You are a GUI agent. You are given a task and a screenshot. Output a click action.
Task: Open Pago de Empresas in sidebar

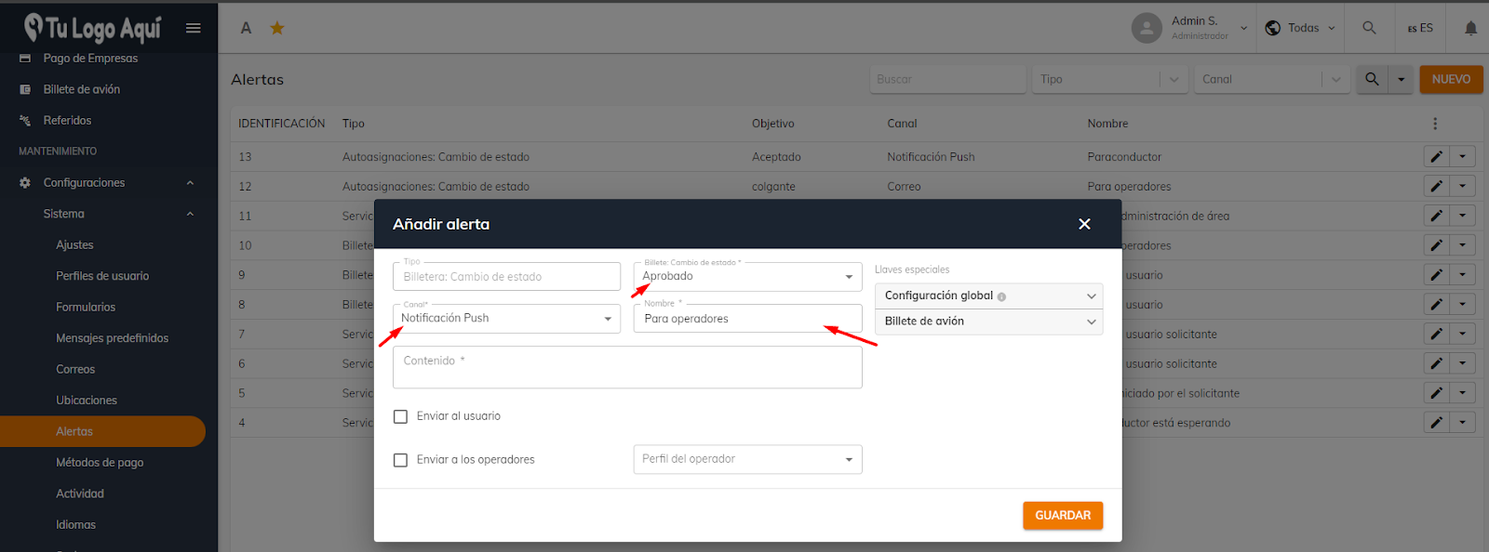point(90,59)
